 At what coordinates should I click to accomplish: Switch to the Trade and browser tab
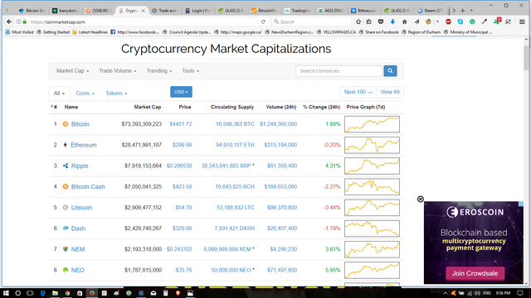coord(165,11)
